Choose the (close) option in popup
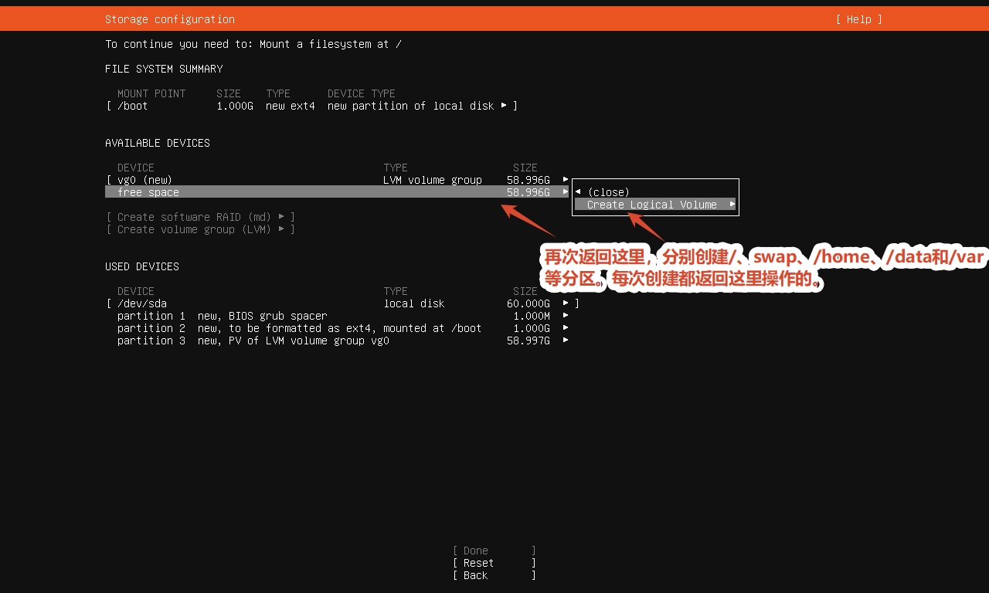Viewport: 989px width, 593px height. coord(609,192)
